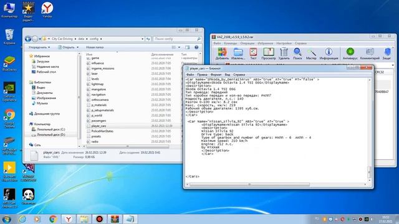Click the City Car Driving breadcrumb in address bar
Viewport: 399px width, 224px height.
coord(62,39)
